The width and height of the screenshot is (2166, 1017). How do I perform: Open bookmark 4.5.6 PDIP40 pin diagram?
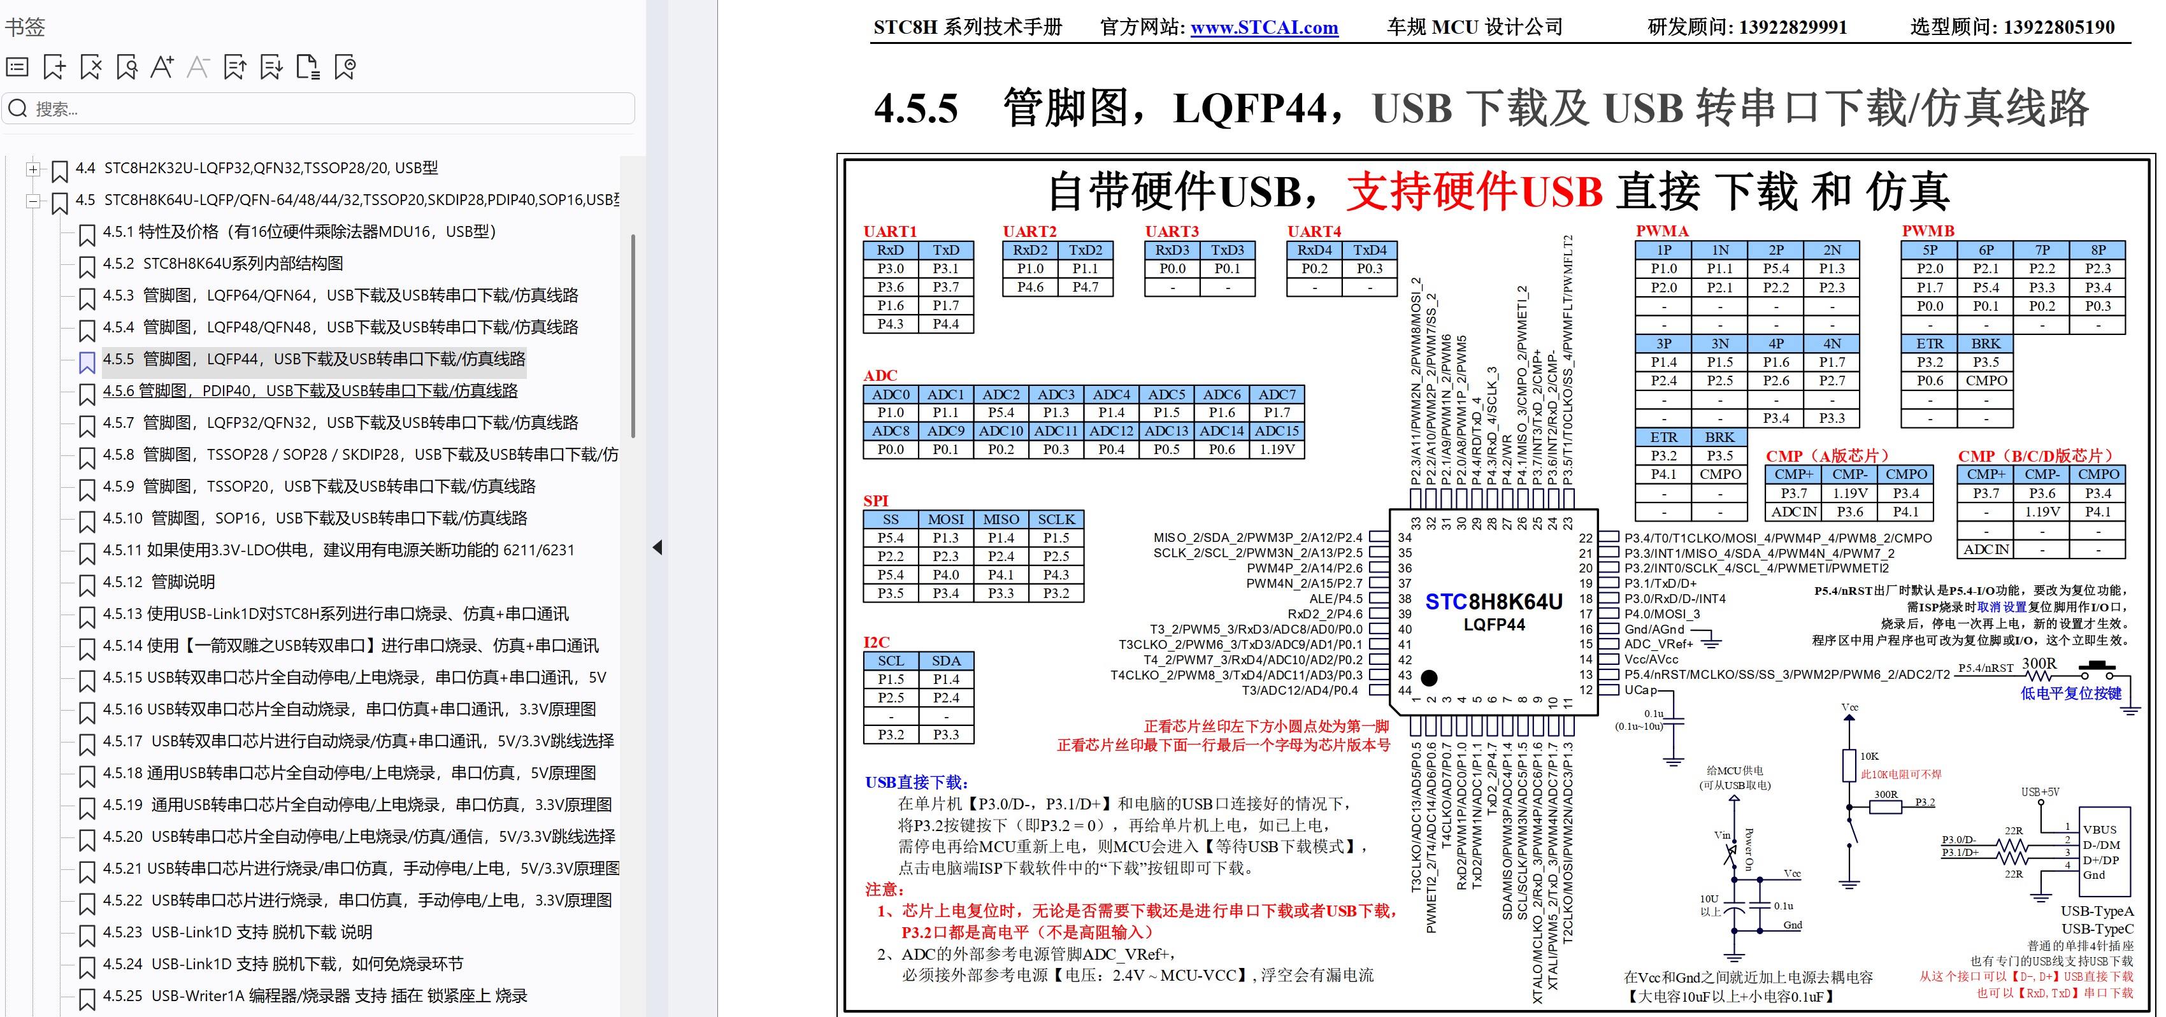point(310,391)
